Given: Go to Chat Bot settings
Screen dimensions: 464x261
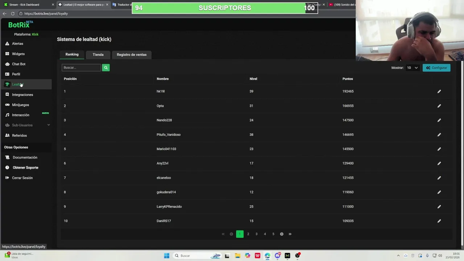Looking at the screenshot, I should pos(18,64).
